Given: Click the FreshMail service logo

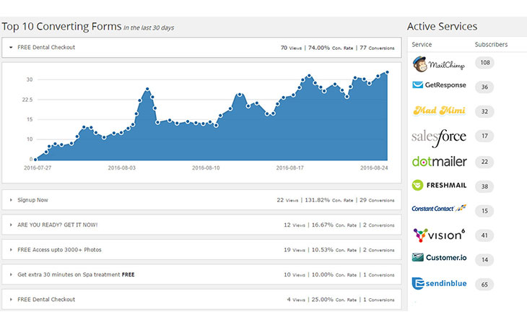Looking at the screenshot, I should 439,185.
